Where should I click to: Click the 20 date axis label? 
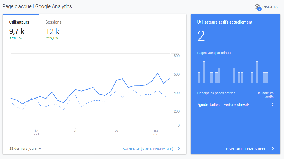[76, 131]
